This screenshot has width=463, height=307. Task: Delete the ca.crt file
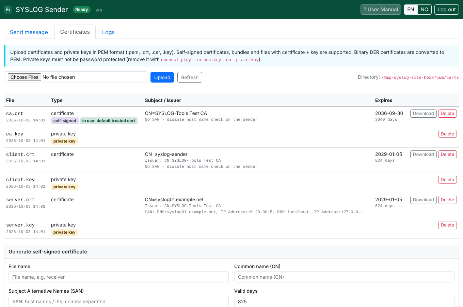click(447, 114)
